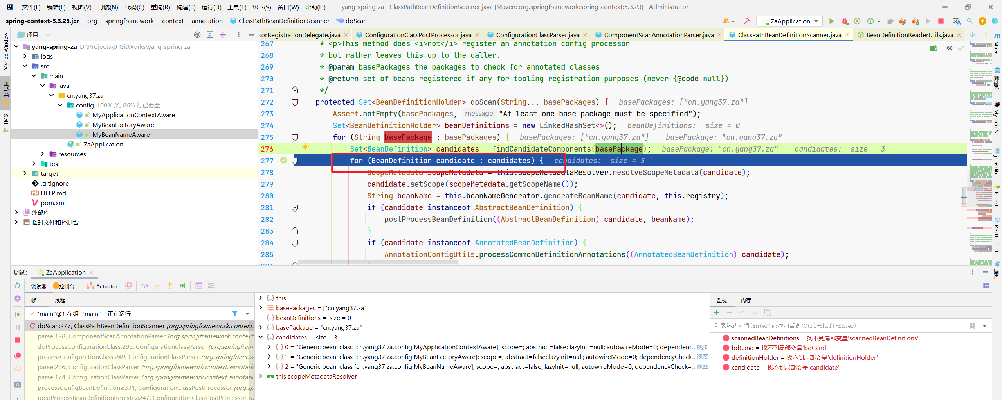The image size is (1002, 400).
Task: Click Expand All icon in project panel
Action: 210,35
